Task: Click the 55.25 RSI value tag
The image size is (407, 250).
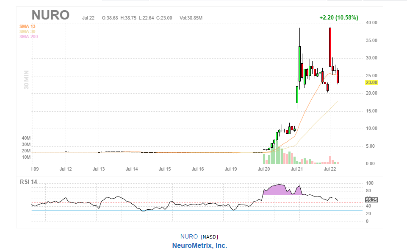Action: coord(371,199)
